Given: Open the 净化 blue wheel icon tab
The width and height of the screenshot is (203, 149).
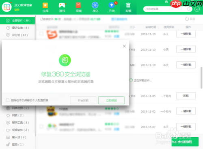Looking at the screenshot, I should click(95, 5).
